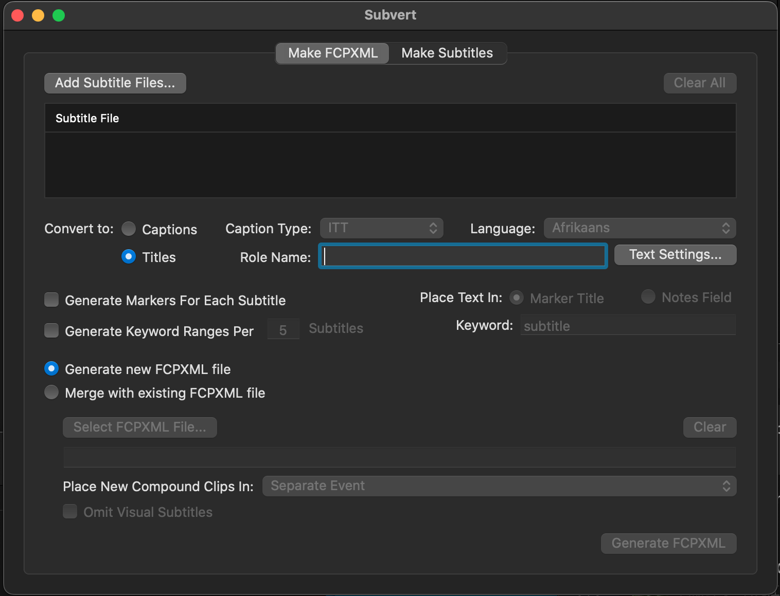Select Generate new FCPXML file option
This screenshot has height=596, width=780.
(x=51, y=369)
